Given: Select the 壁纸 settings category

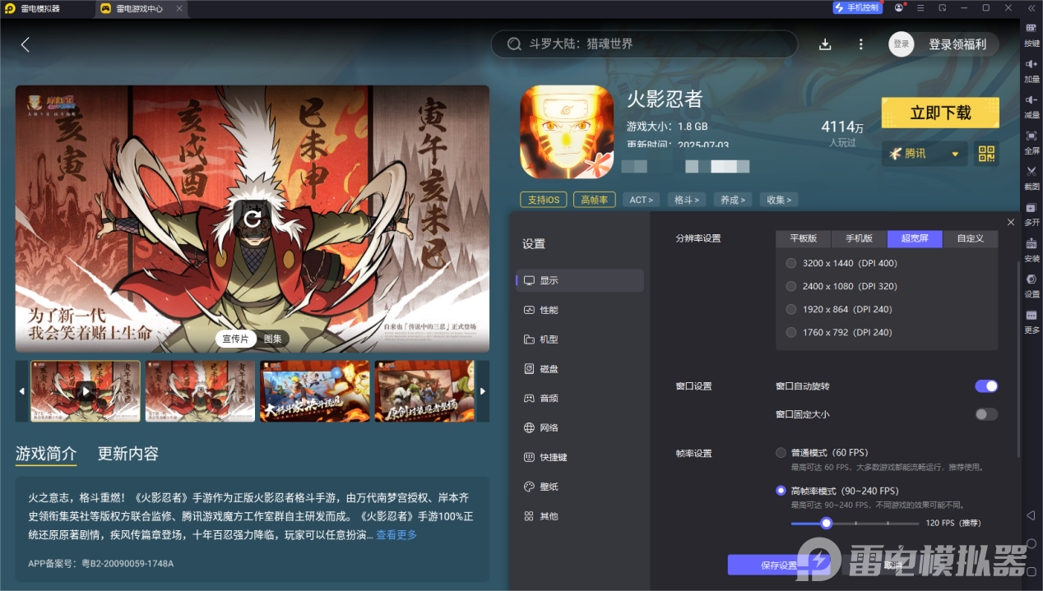Looking at the screenshot, I should 580,487.
